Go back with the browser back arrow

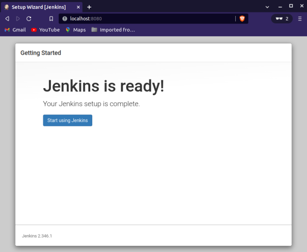7,18
